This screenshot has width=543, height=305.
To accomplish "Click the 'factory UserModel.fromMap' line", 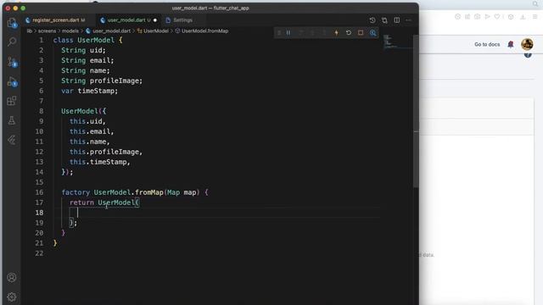I will (135, 192).
